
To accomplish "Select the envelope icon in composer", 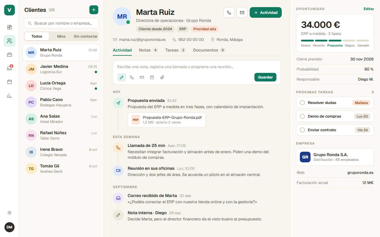I will point(142,77).
